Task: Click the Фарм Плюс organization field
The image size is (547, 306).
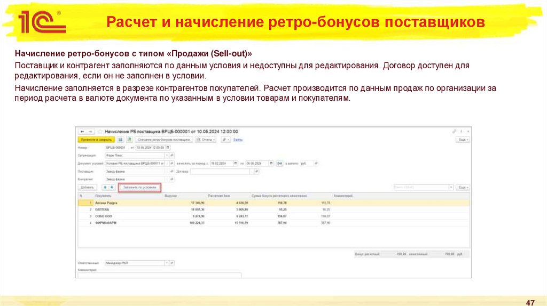Action: coord(135,155)
